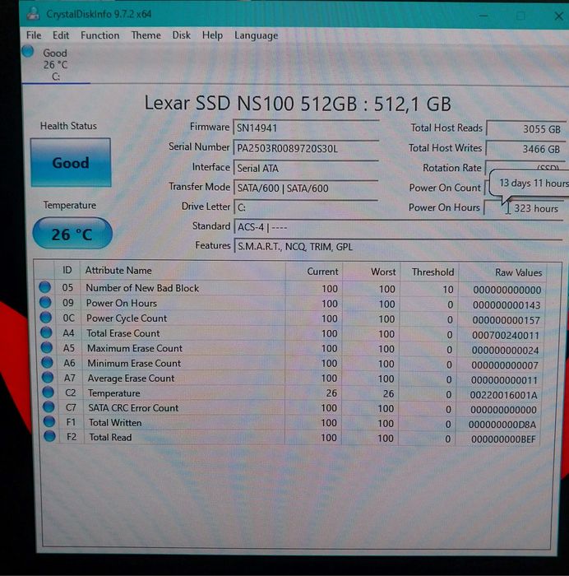Select the Power On Hours attribute name in the table

coord(122,303)
